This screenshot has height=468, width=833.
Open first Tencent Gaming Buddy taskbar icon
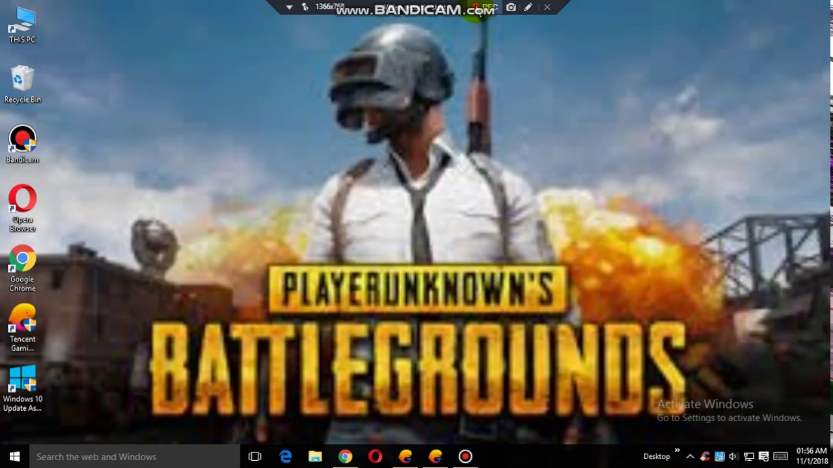click(405, 456)
